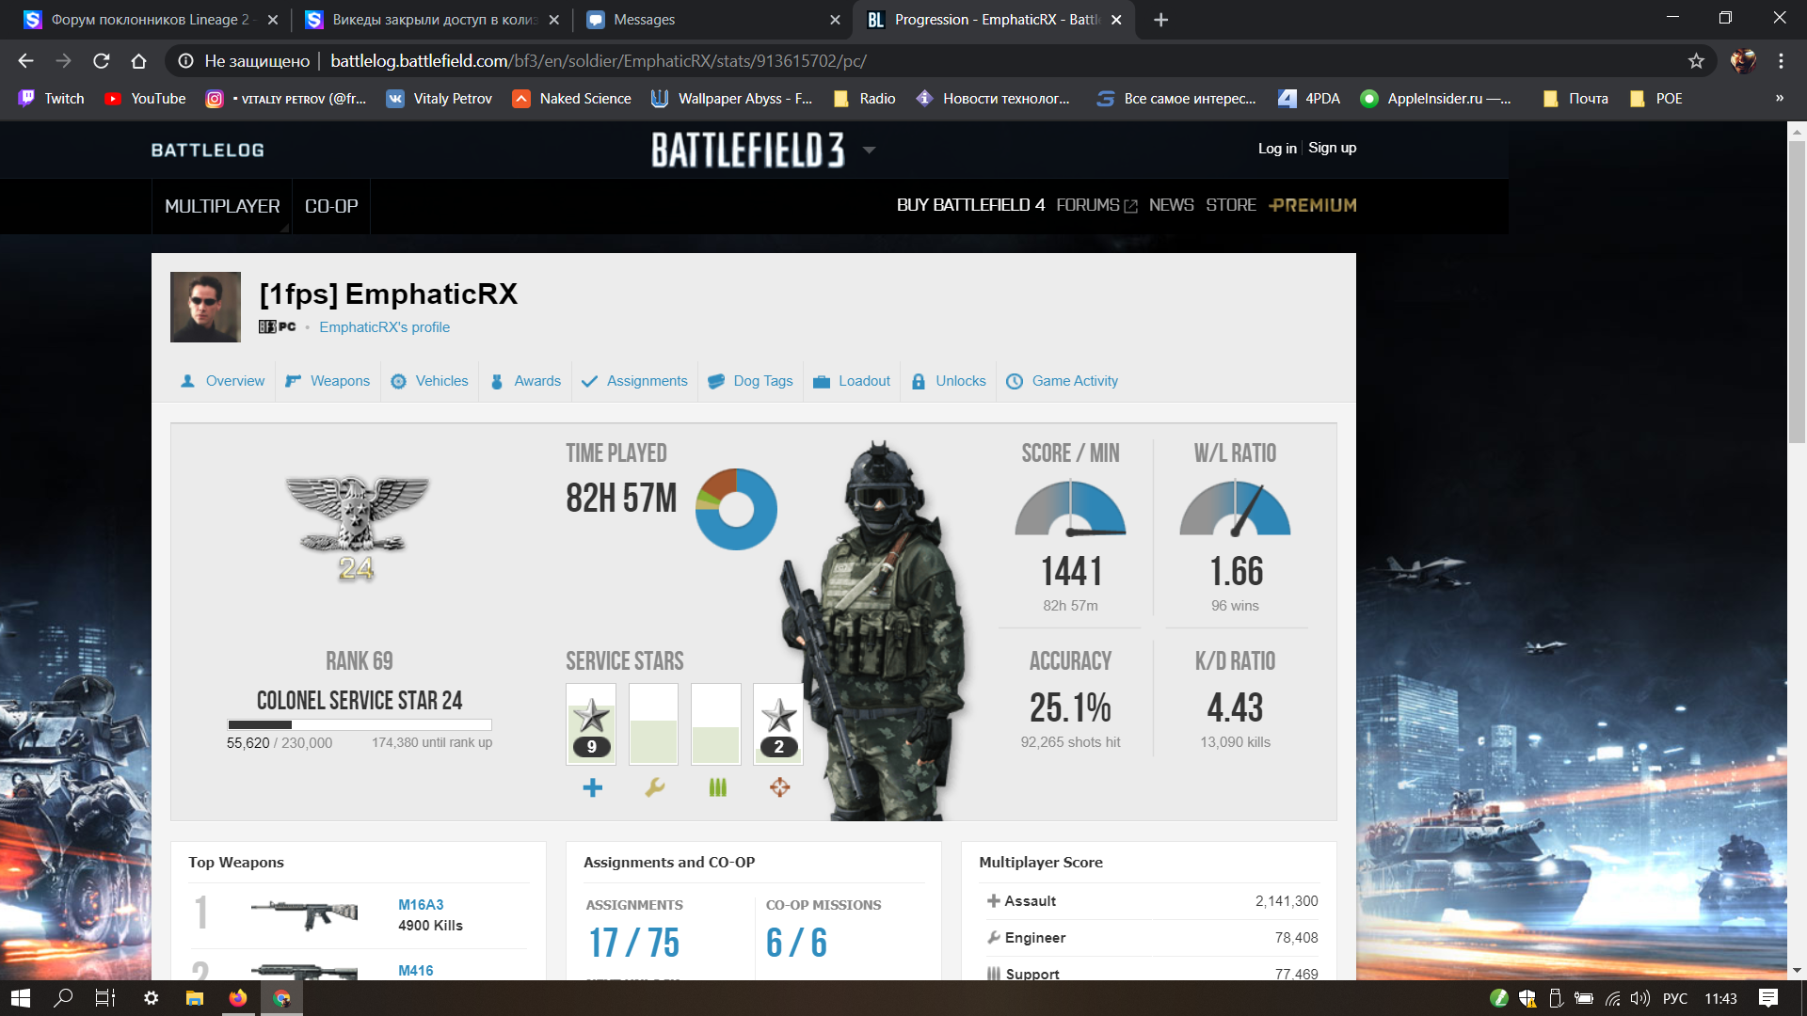This screenshot has width=1807, height=1016.
Task: Open EmphaticRX's profile link
Action: (x=384, y=327)
